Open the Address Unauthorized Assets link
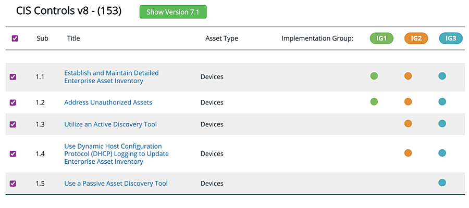The height and width of the screenshot is (208, 469). click(108, 102)
